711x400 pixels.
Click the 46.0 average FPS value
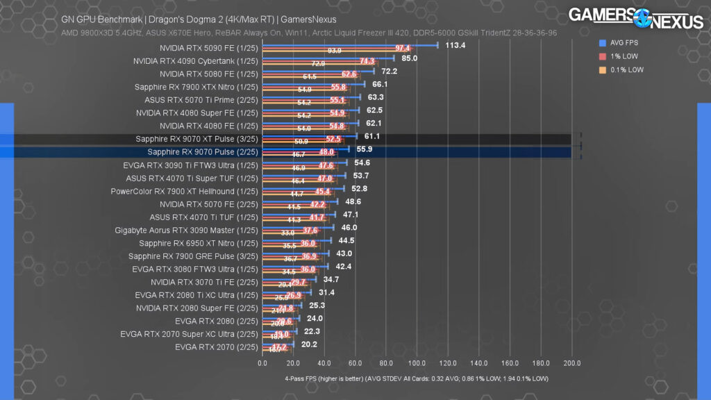(x=349, y=228)
